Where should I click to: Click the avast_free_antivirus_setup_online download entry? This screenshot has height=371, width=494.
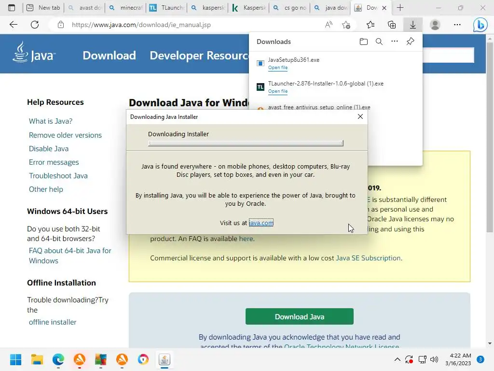[x=319, y=107]
